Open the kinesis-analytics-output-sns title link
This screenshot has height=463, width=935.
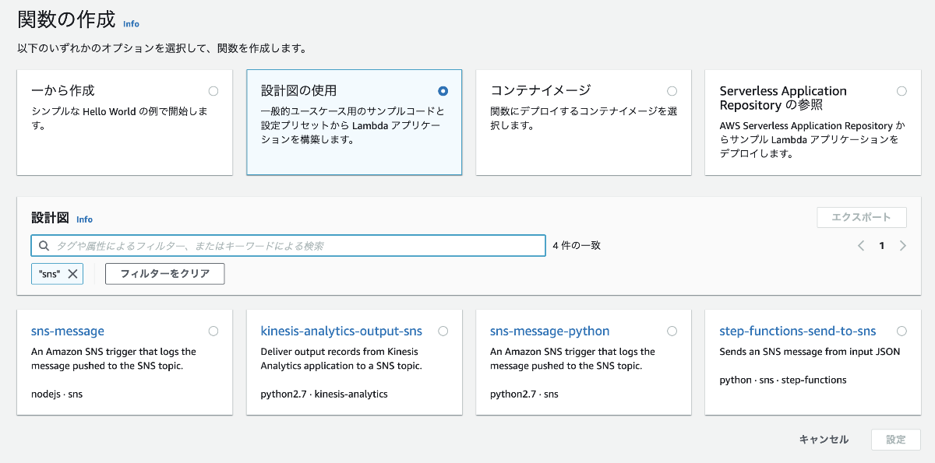(x=341, y=331)
